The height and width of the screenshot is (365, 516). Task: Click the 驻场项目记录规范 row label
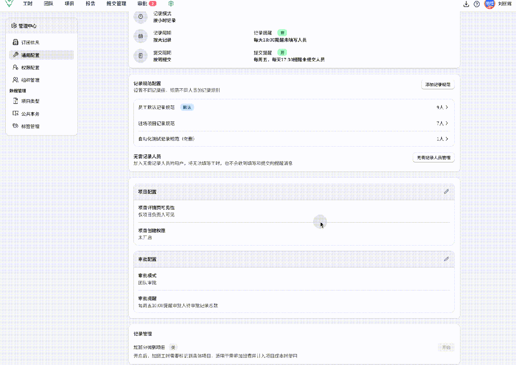click(156, 123)
